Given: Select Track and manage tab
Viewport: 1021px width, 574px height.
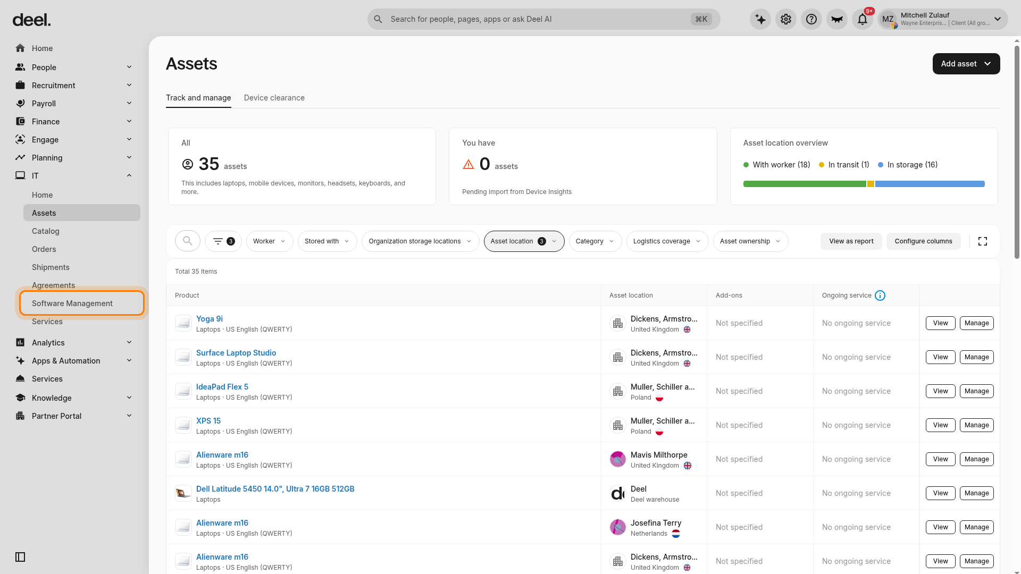Looking at the screenshot, I should (198, 98).
